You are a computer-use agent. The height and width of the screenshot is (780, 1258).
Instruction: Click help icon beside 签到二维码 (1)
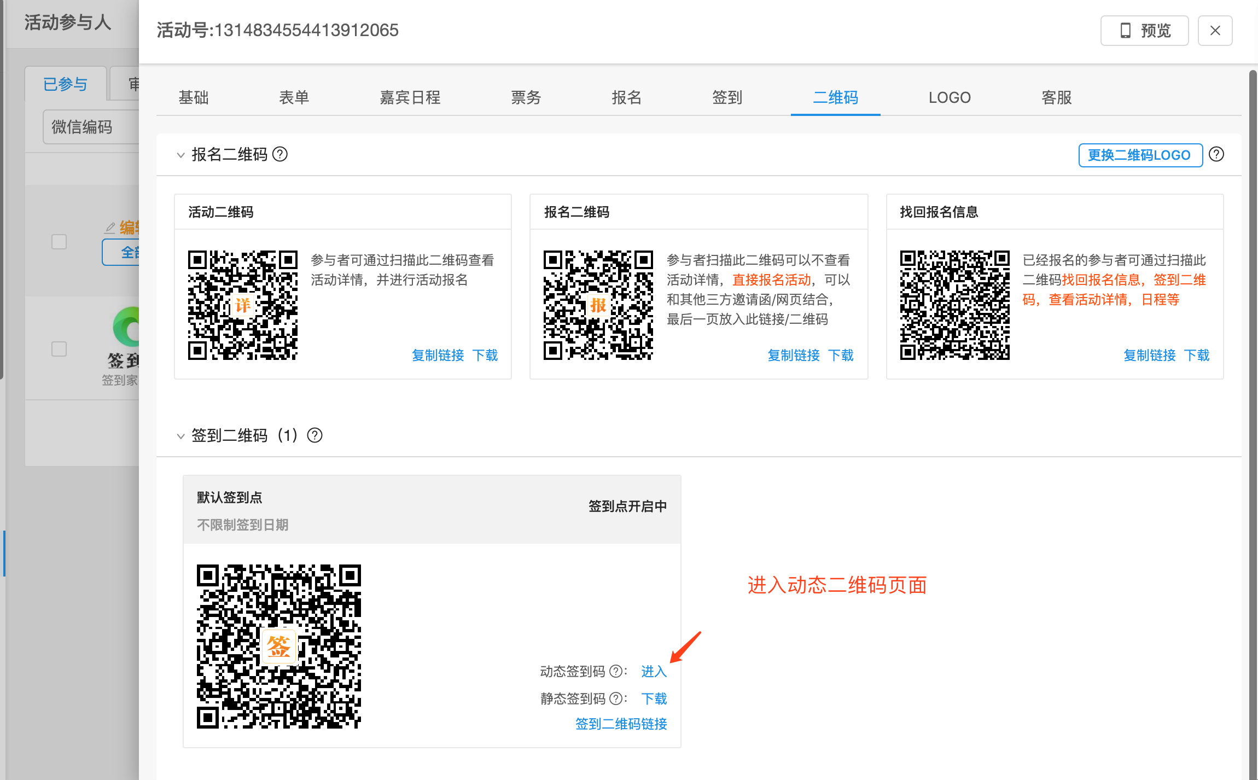[315, 435]
